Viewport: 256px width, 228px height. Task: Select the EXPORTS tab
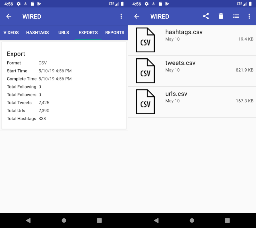[88, 33]
